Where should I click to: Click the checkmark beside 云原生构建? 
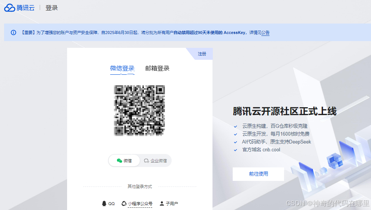[x=235, y=126]
